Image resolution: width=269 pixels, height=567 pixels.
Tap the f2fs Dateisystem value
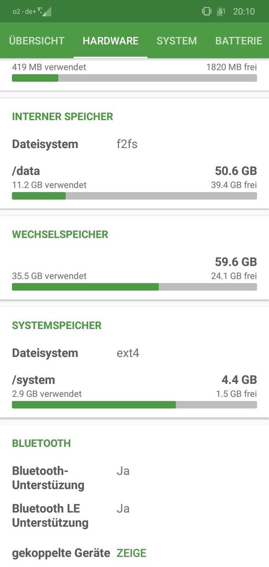click(x=127, y=144)
